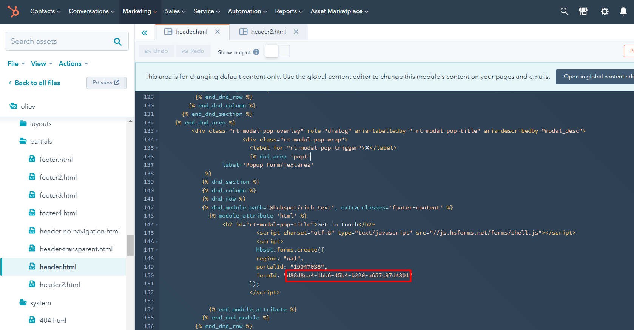This screenshot has width=634, height=330.
Task: Close the header2.html tab
Action: click(296, 32)
